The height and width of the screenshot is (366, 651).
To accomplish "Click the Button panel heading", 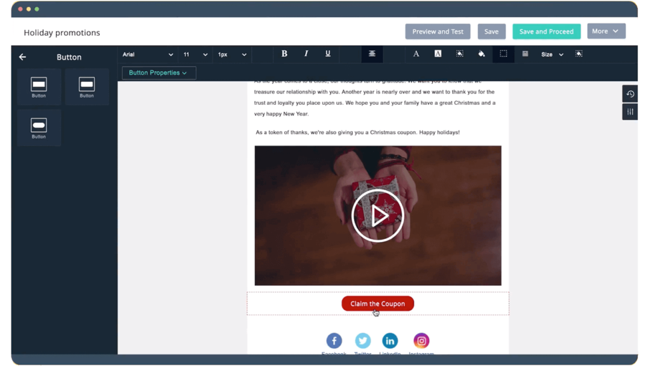I will pyautogui.click(x=69, y=57).
